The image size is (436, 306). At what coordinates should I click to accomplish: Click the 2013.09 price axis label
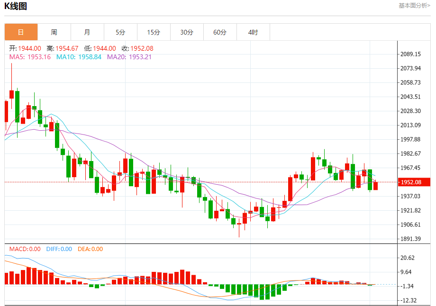tap(410, 125)
